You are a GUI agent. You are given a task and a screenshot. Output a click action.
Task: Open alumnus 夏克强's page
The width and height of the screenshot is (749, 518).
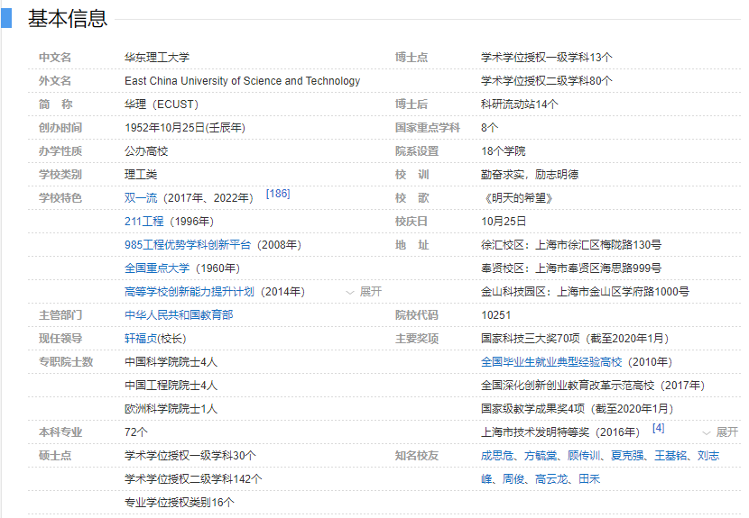[x=627, y=456]
